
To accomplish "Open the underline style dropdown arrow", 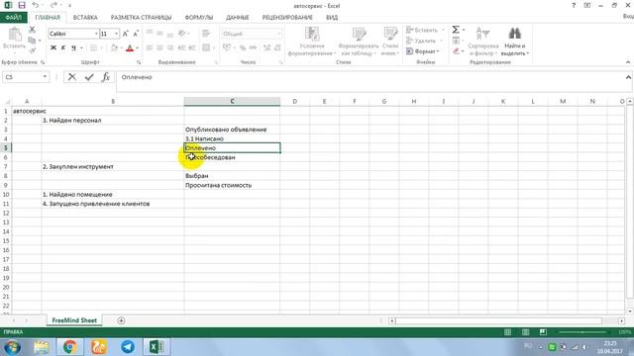I will [x=81, y=48].
